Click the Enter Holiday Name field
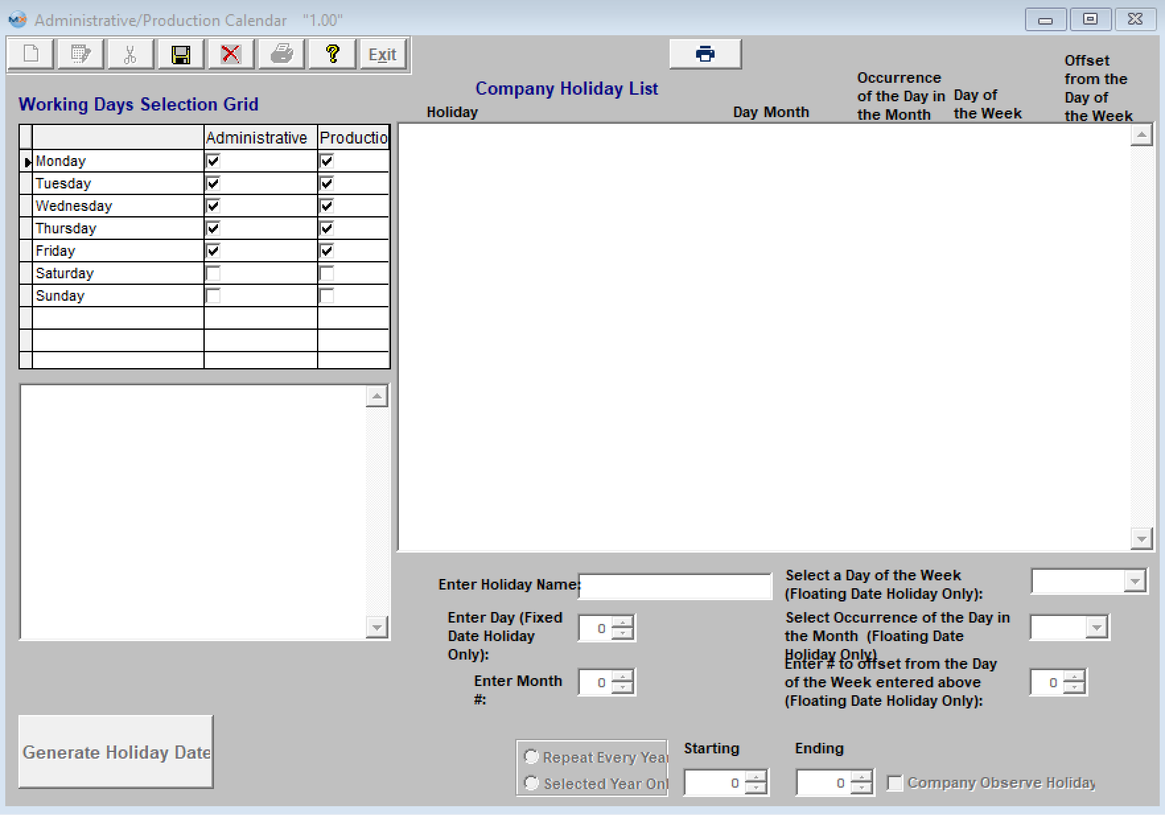This screenshot has height=815, width=1165. point(675,586)
